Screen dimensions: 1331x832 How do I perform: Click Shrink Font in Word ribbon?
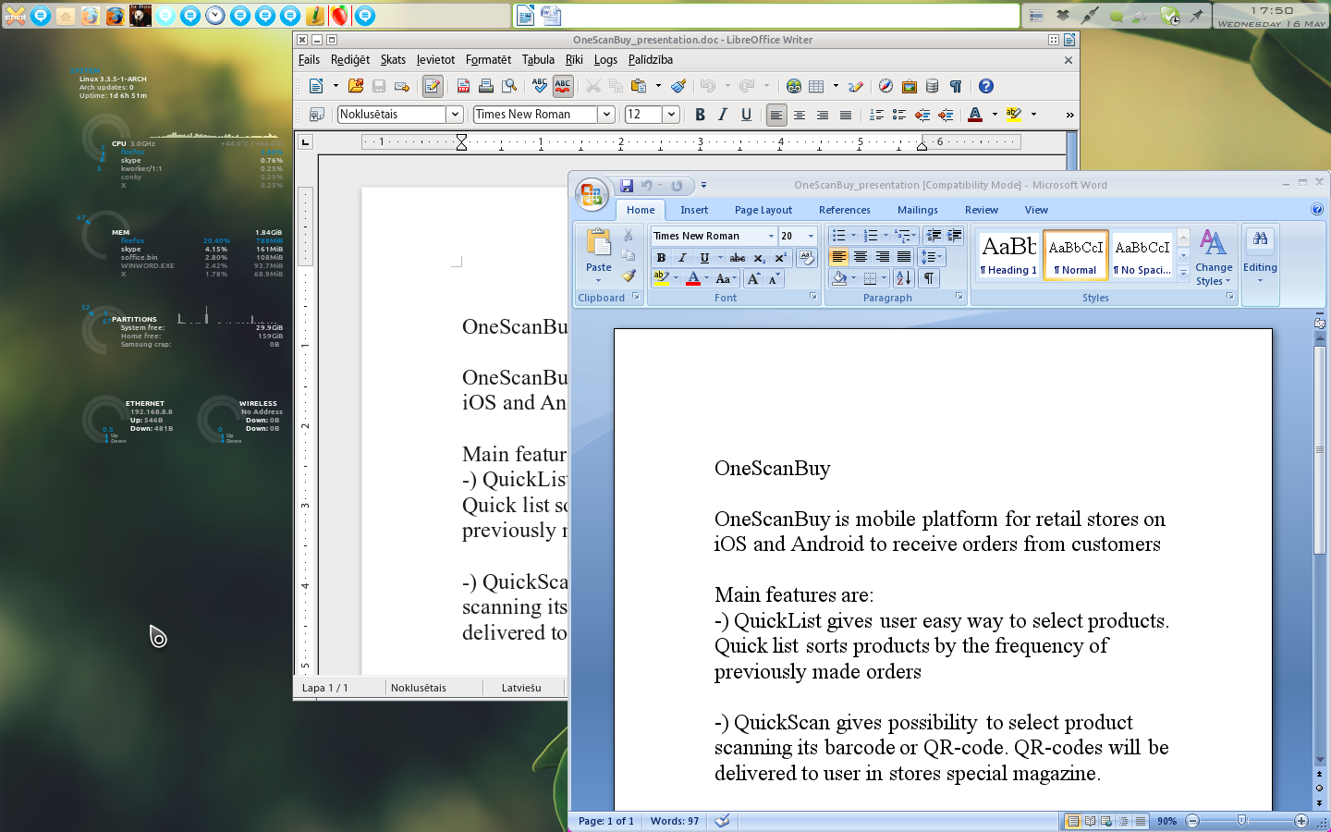pos(775,278)
